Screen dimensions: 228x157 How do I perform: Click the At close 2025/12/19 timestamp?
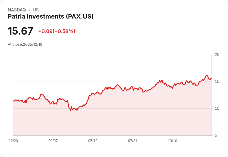pos(25,45)
